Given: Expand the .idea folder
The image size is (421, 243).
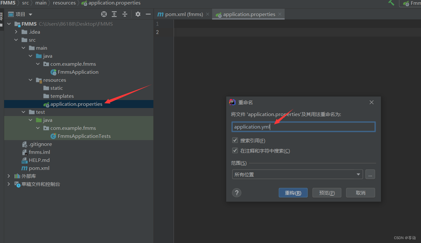Looking at the screenshot, I should click(16, 32).
